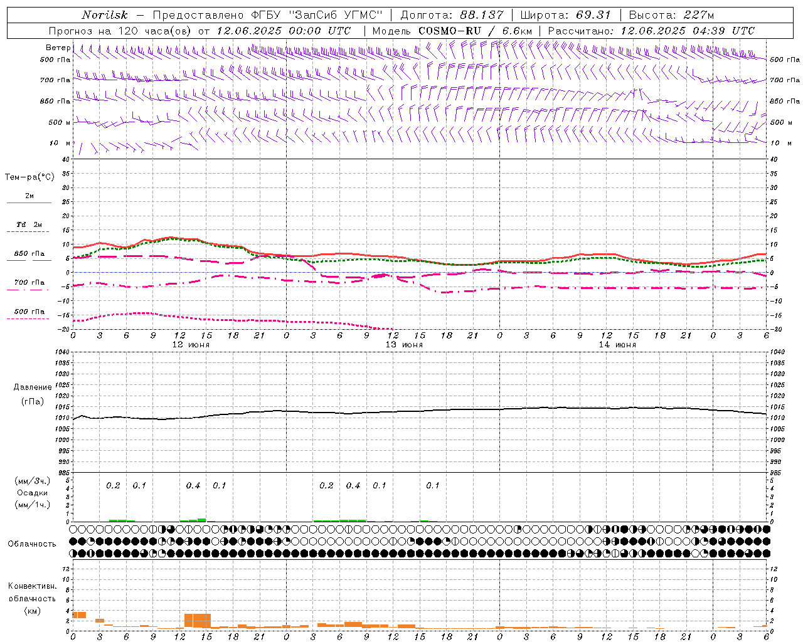
Task: Click the "2м" temperature legend entry
Action: [29, 196]
